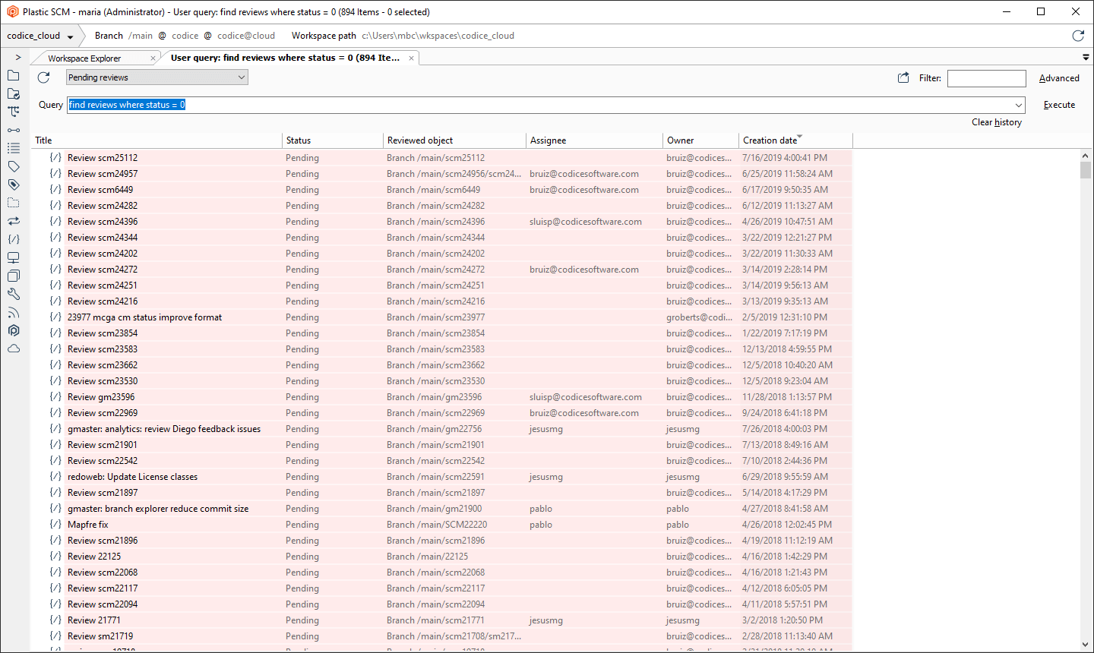Click the Sync Replication arrows icon
This screenshot has width=1094, height=653.
(x=14, y=221)
